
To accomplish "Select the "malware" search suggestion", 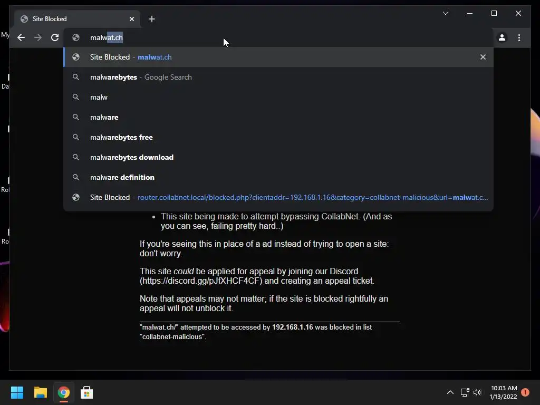I will [x=278, y=117].
